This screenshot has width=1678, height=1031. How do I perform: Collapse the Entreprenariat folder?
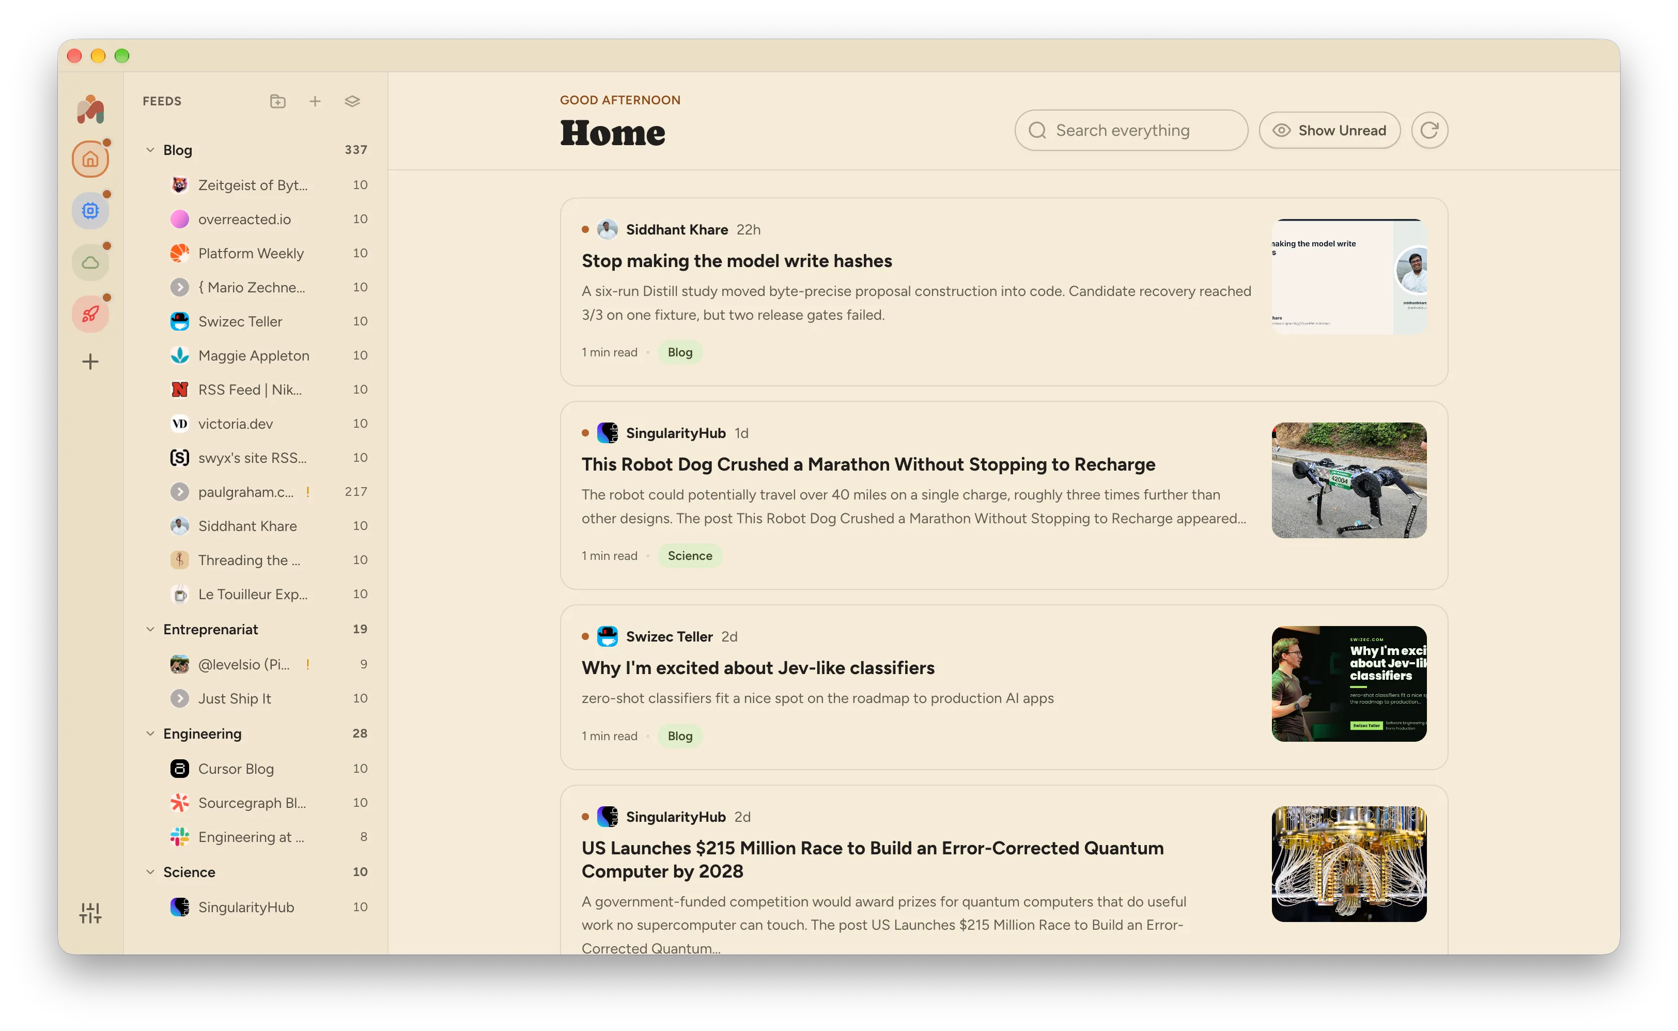(x=150, y=629)
